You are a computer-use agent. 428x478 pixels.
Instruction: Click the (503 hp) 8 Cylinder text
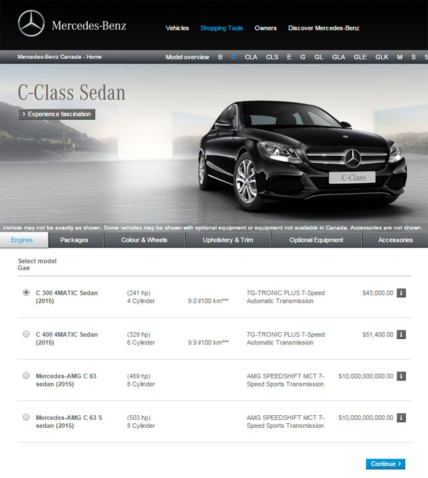[141, 422]
